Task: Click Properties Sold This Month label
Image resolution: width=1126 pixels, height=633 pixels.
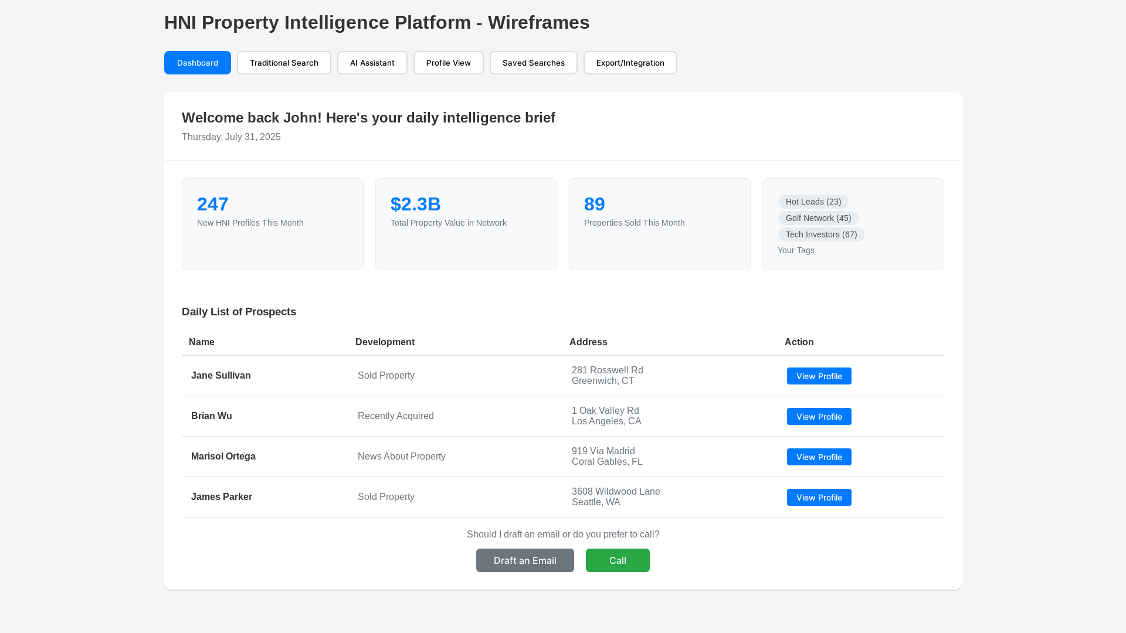Action: click(x=635, y=223)
